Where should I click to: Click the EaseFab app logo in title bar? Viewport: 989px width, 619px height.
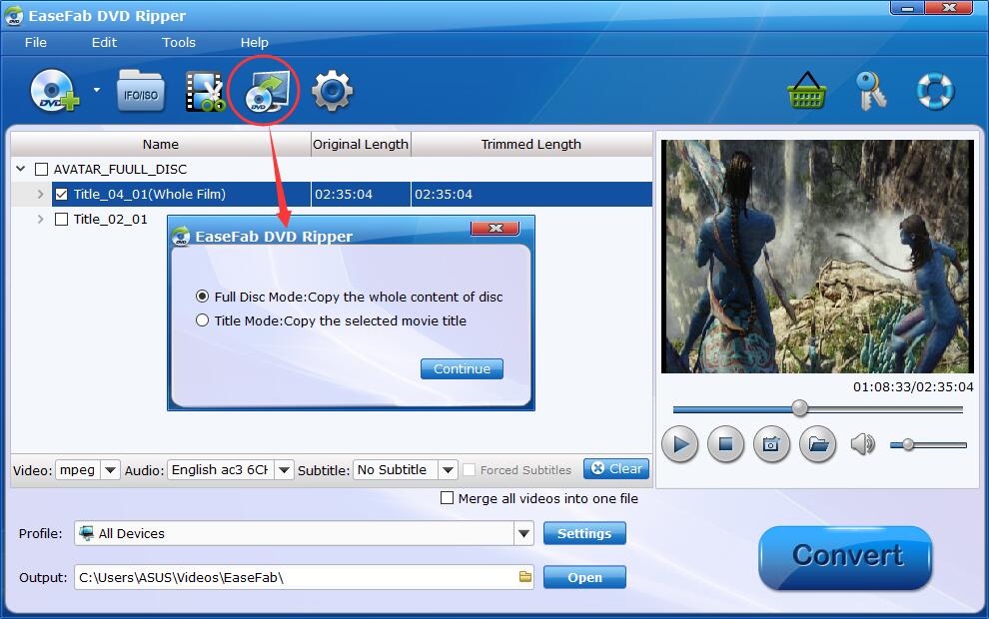click(13, 16)
